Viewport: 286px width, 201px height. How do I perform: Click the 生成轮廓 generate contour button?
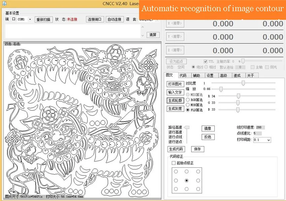pyautogui.click(x=175, y=100)
